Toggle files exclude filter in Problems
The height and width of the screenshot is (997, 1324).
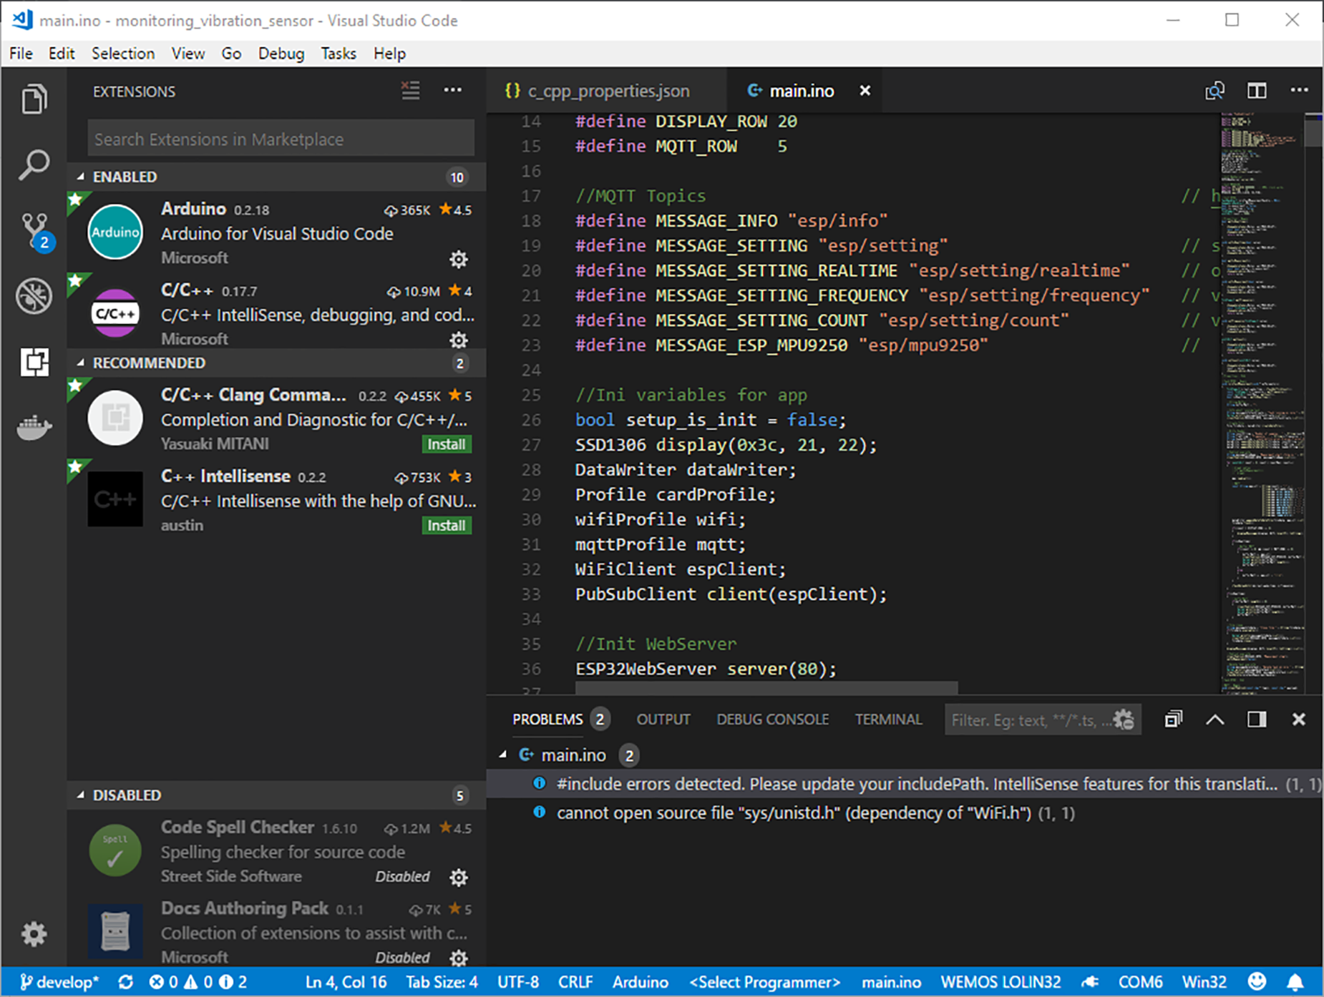coord(1124,719)
